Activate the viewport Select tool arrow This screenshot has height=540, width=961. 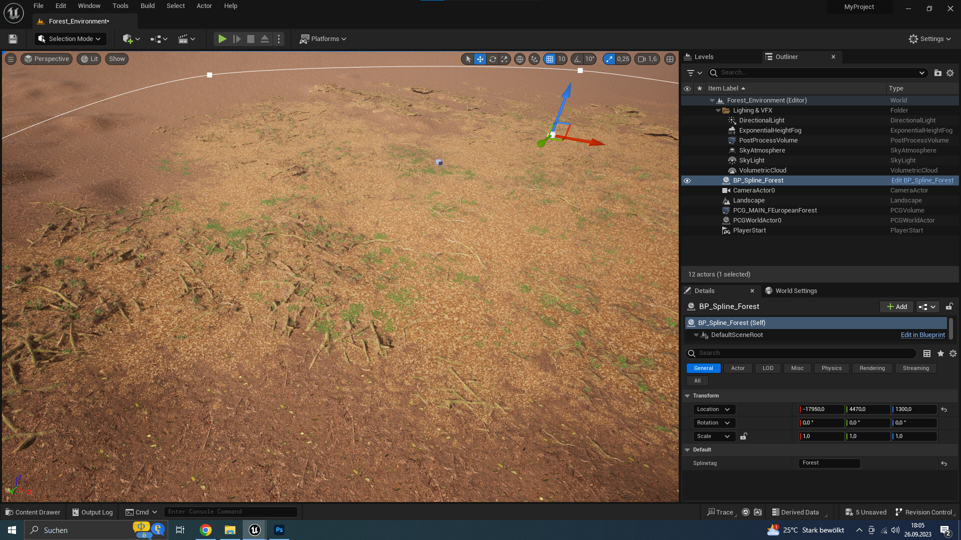click(x=467, y=59)
